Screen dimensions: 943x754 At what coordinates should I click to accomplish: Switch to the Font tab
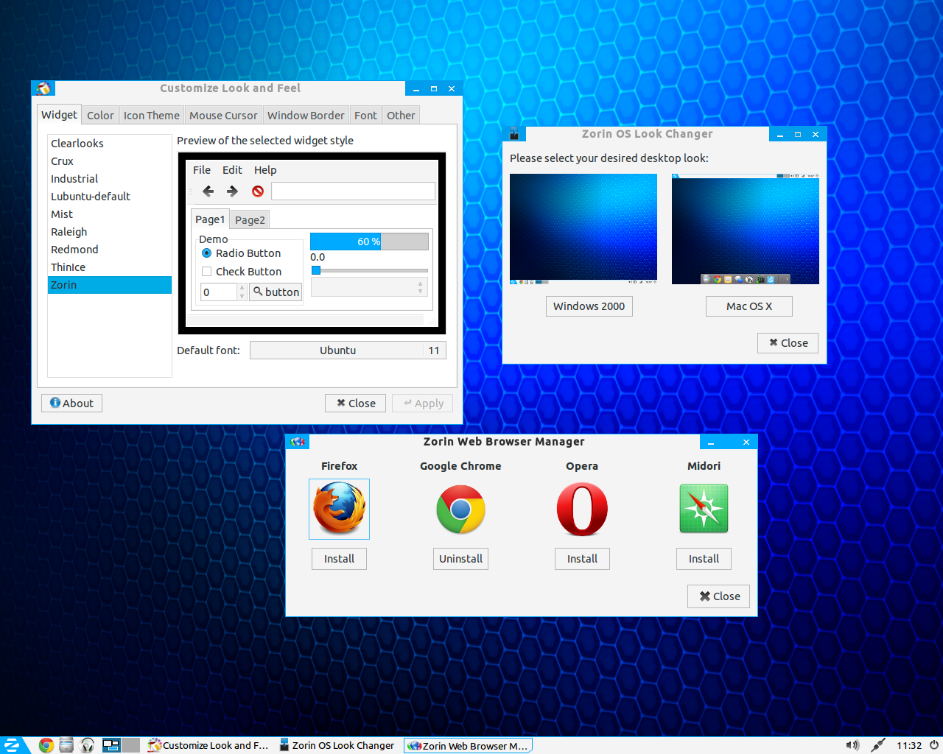[x=365, y=116]
